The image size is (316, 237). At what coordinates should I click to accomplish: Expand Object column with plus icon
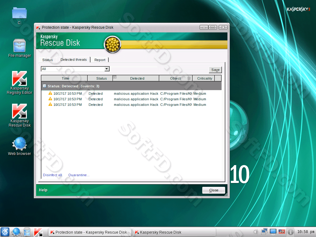coord(189,78)
